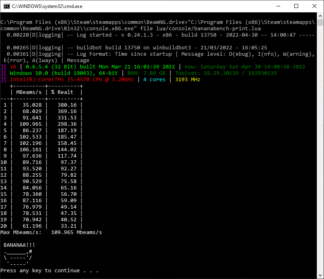
Task: Click the cyan '4 cores' text
Action: [x=154, y=80]
